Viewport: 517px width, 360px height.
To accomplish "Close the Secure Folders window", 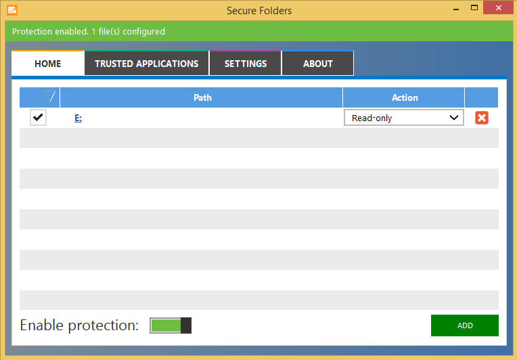I will tap(499, 7).
